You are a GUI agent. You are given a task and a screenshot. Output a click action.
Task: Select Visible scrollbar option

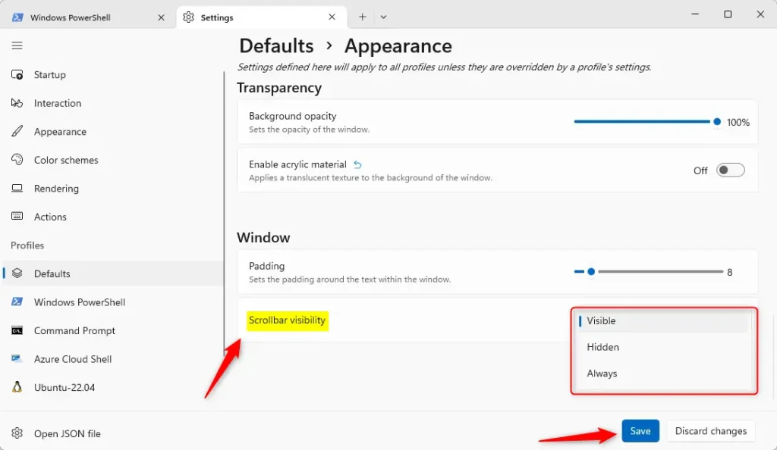click(x=663, y=321)
